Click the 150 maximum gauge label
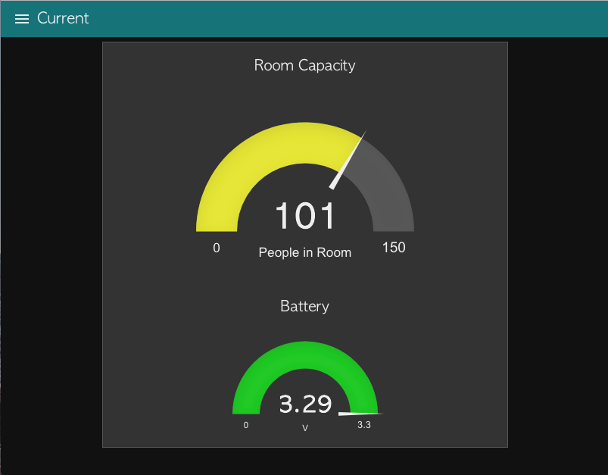This screenshot has height=475, width=608. coord(394,248)
